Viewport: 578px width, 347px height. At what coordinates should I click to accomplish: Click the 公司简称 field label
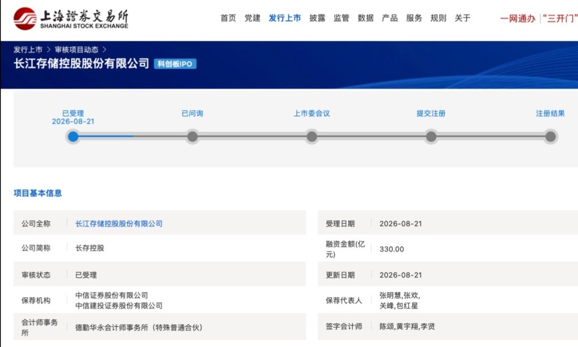[36, 248]
